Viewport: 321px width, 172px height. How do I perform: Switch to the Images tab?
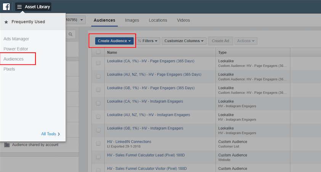(x=132, y=20)
